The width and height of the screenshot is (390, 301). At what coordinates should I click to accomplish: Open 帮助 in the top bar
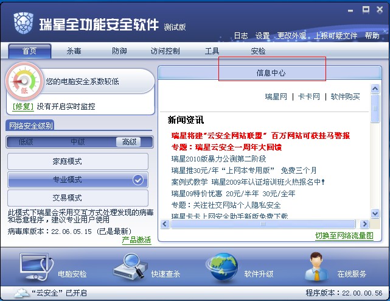(372, 36)
